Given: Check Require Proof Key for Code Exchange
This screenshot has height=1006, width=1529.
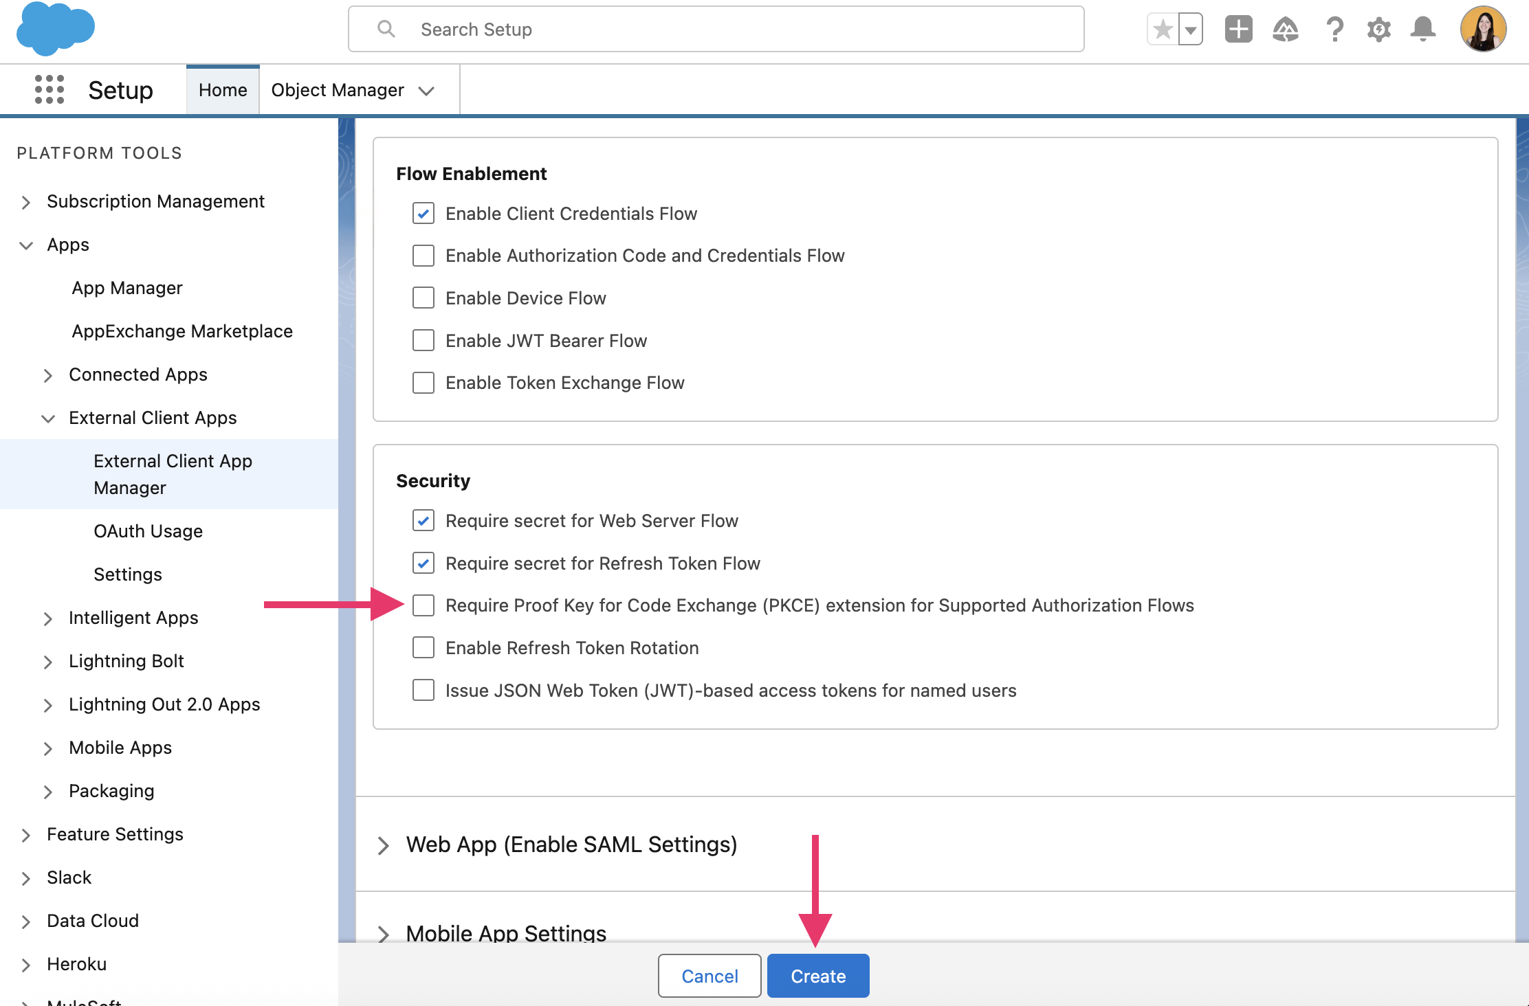Looking at the screenshot, I should tap(423, 605).
